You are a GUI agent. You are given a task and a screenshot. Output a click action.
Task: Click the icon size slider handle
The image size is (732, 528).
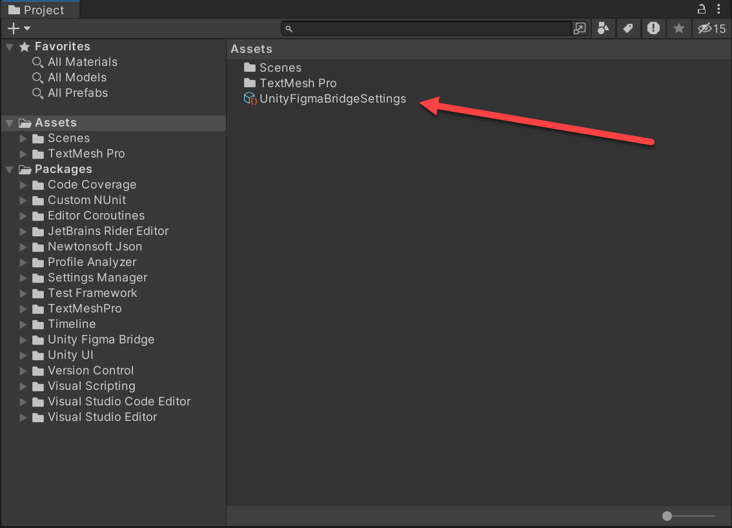pos(667,516)
